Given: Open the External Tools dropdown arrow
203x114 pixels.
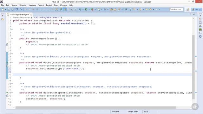Looking at the screenshot, I should pos(95,9).
